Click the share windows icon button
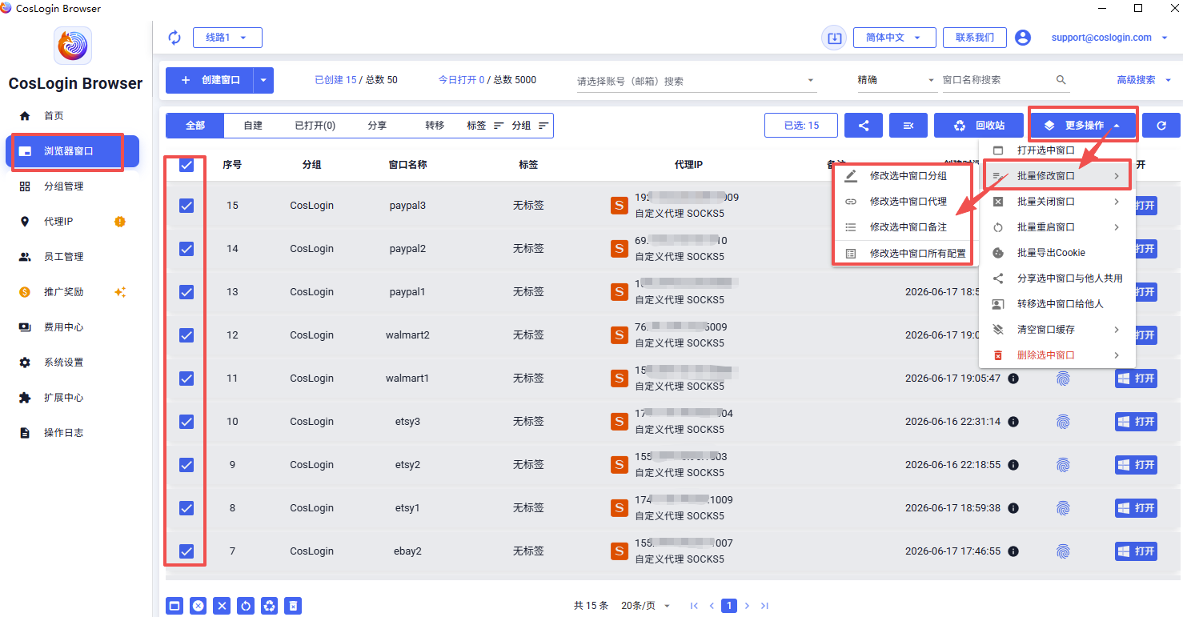The image size is (1183, 617). pos(864,126)
